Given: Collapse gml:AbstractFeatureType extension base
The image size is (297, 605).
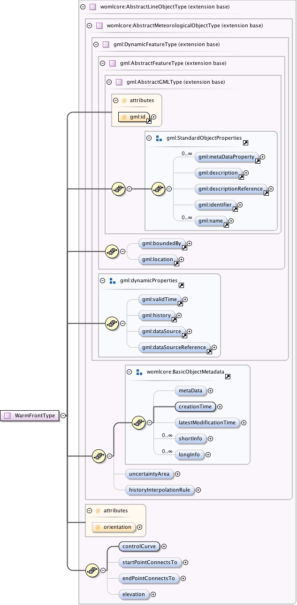Looking at the screenshot, I should coord(103,63).
